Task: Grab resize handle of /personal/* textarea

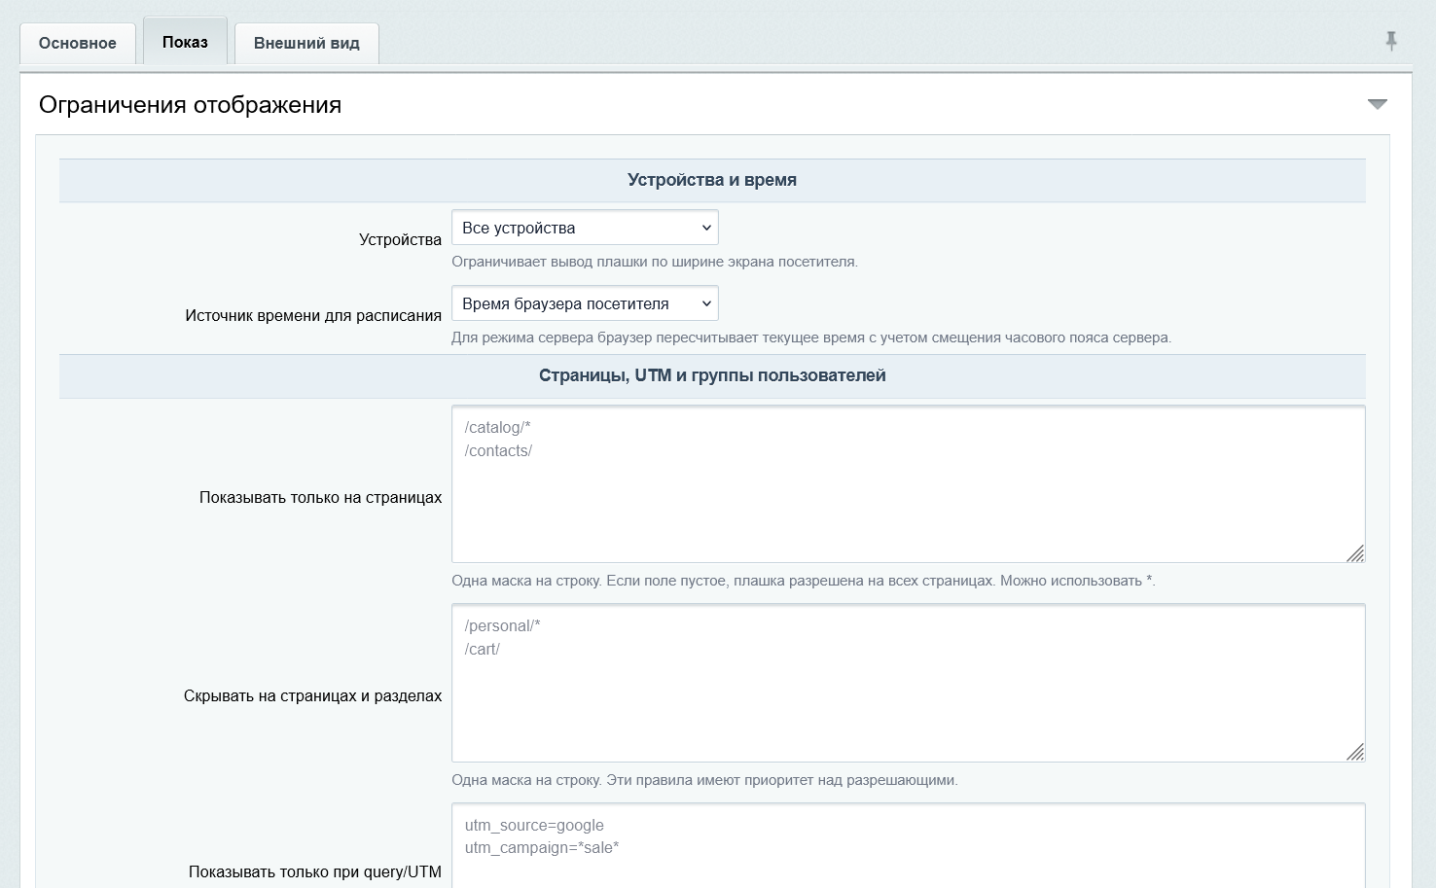Action: 1355,752
